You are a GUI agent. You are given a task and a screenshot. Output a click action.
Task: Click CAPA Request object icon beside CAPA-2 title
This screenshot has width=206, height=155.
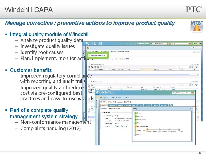[x=109, y=102]
